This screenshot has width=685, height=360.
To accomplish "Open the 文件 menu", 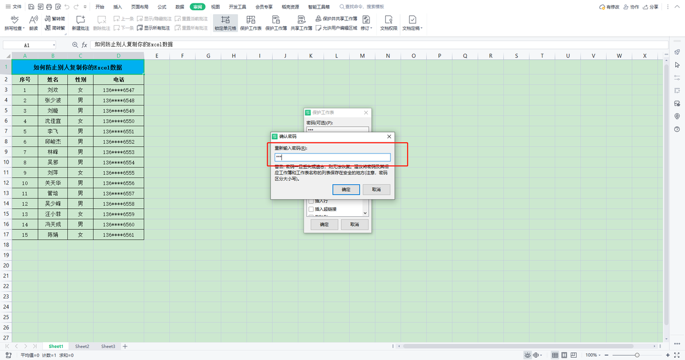I will click(x=14, y=7).
